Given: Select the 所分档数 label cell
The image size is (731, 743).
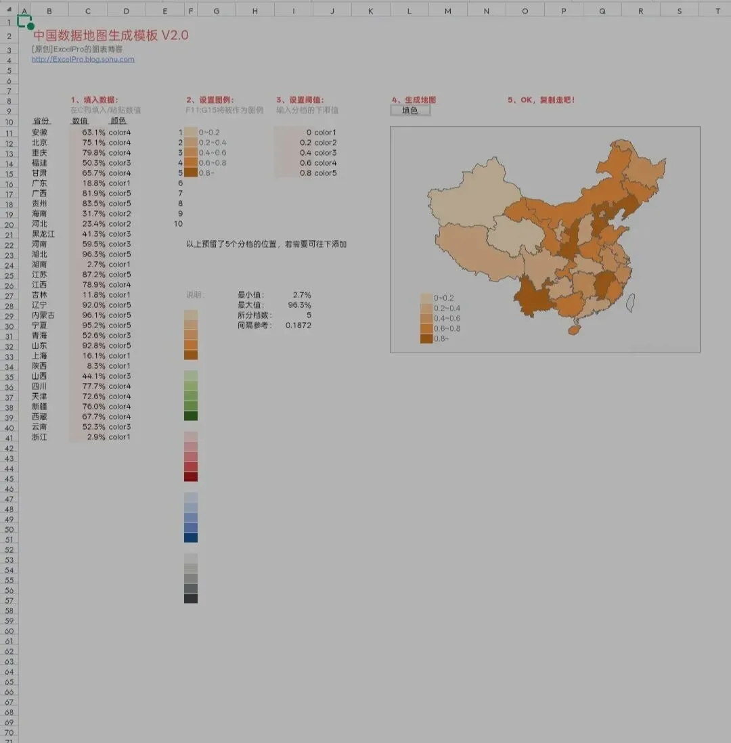Looking at the screenshot, I should [254, 315].
